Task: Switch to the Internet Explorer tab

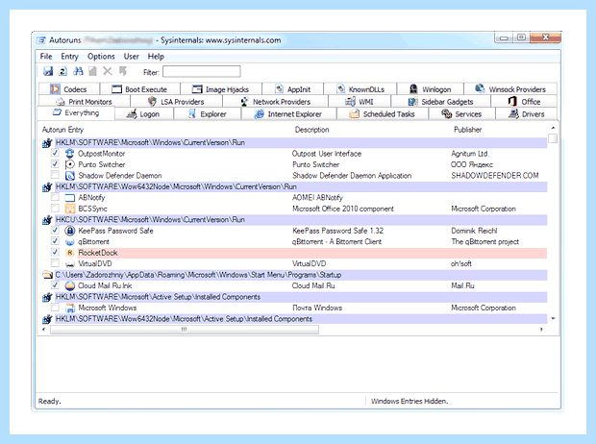Action: 289,114
